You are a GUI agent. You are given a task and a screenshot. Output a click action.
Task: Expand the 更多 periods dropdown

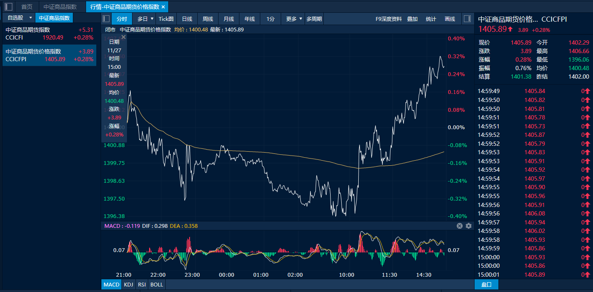tap(301, 19)
